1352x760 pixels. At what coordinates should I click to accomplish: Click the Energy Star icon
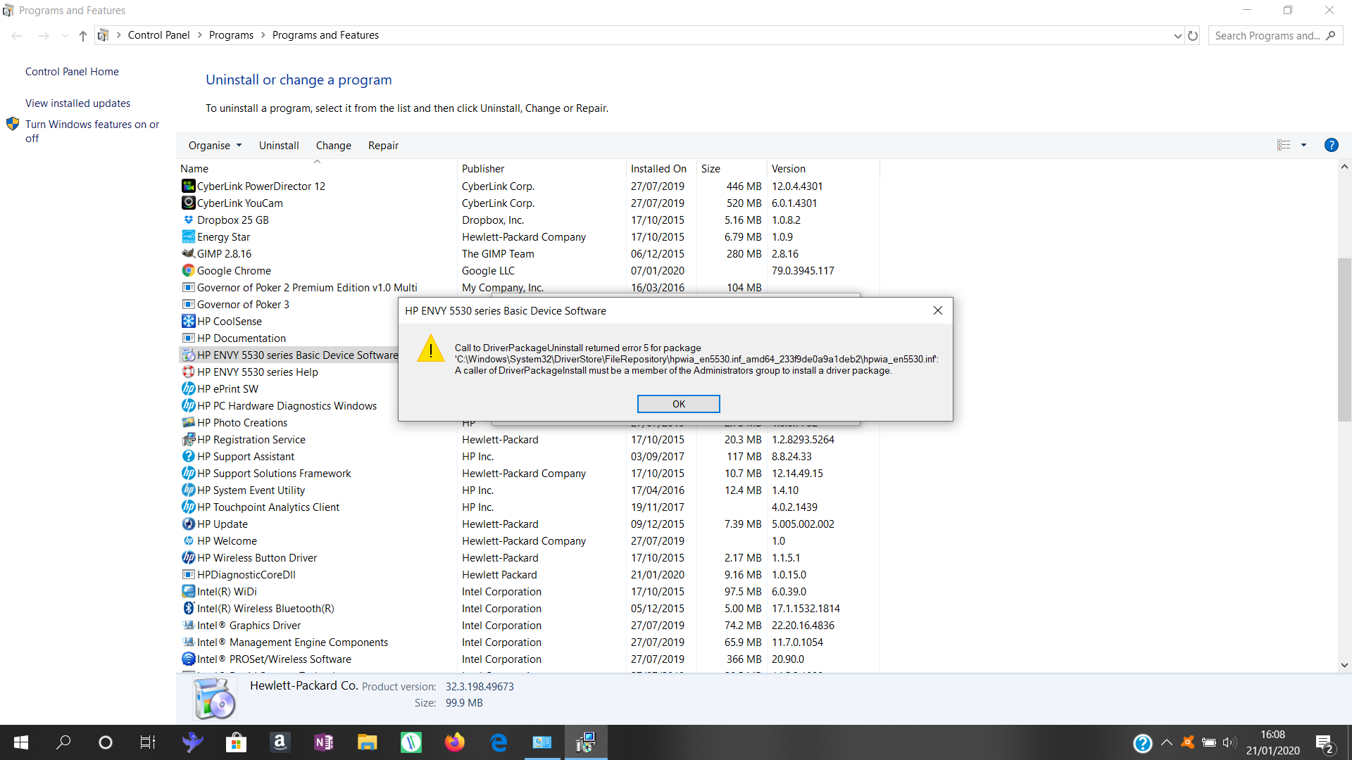188,236
